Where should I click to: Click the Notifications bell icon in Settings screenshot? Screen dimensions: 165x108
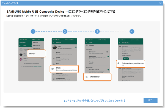click(54, 74)
